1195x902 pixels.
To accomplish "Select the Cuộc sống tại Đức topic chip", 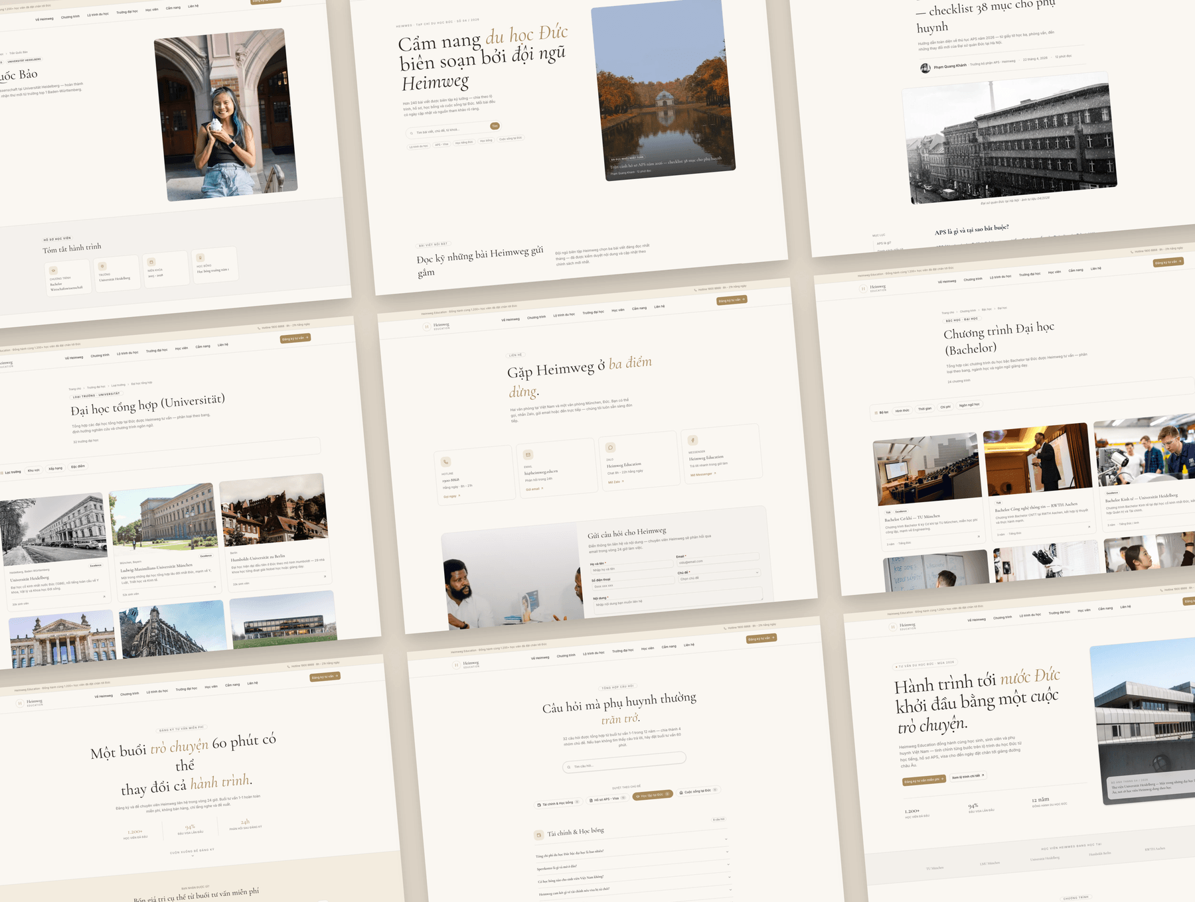I will [x=698, y=791].
